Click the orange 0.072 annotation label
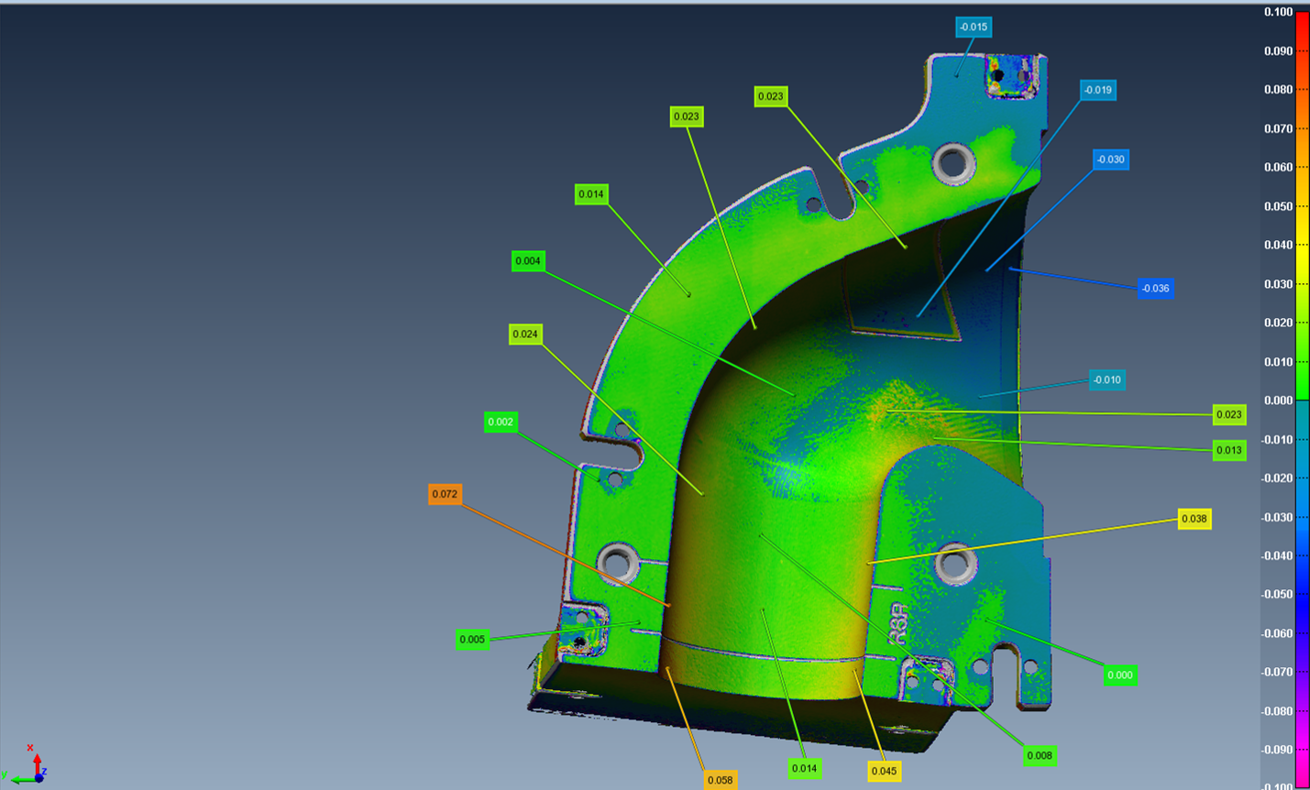The width and height of the screenshot is (1310, 790). point(445,494)
